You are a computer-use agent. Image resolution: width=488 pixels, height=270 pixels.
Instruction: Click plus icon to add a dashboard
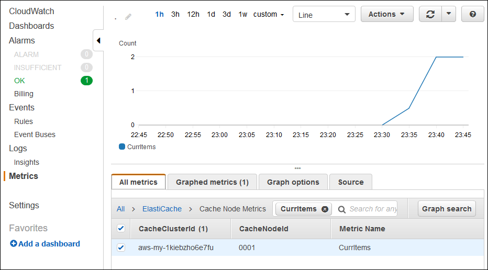(x=14, y=244)
